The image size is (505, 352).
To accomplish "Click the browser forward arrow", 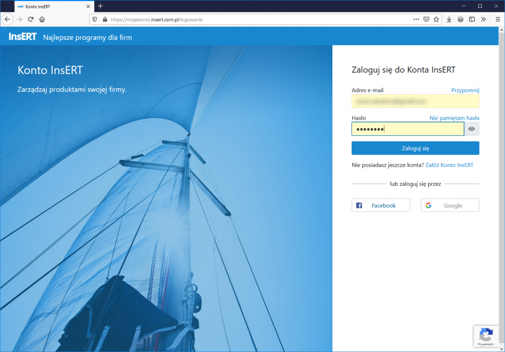I will 19,19.
